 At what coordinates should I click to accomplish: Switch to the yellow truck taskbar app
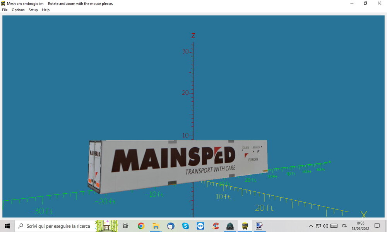pyautogui.click(x=245, y=226)
